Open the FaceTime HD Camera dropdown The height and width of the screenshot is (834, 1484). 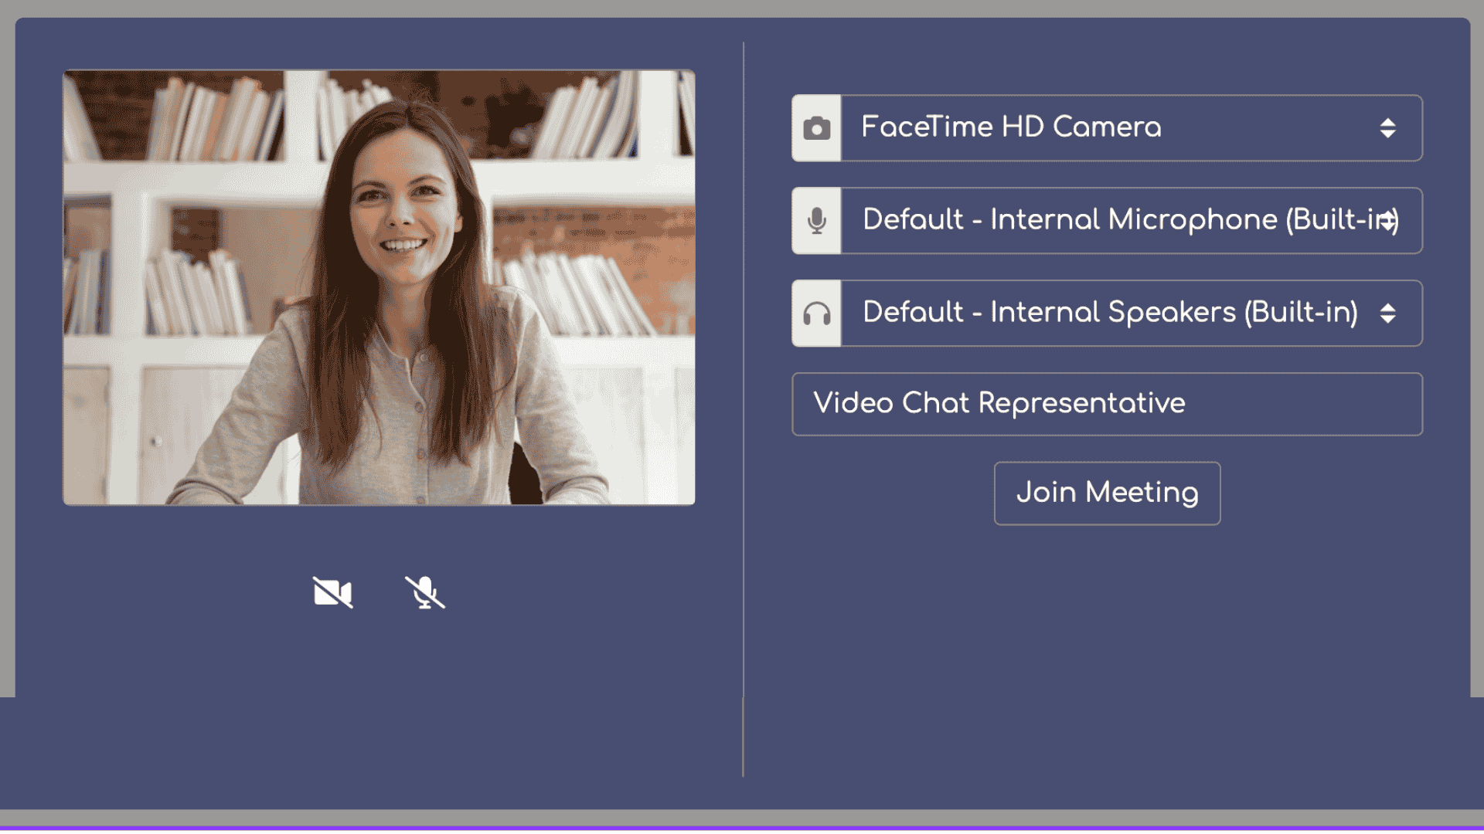[1132, 128]
